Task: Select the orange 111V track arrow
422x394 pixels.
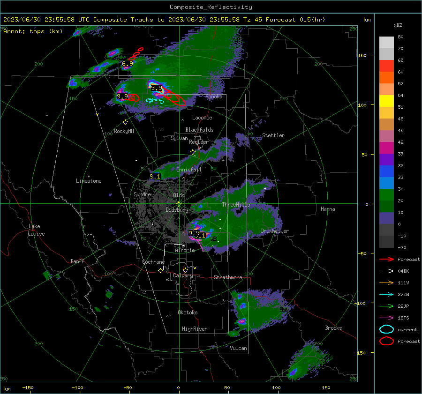Action: 386,282
